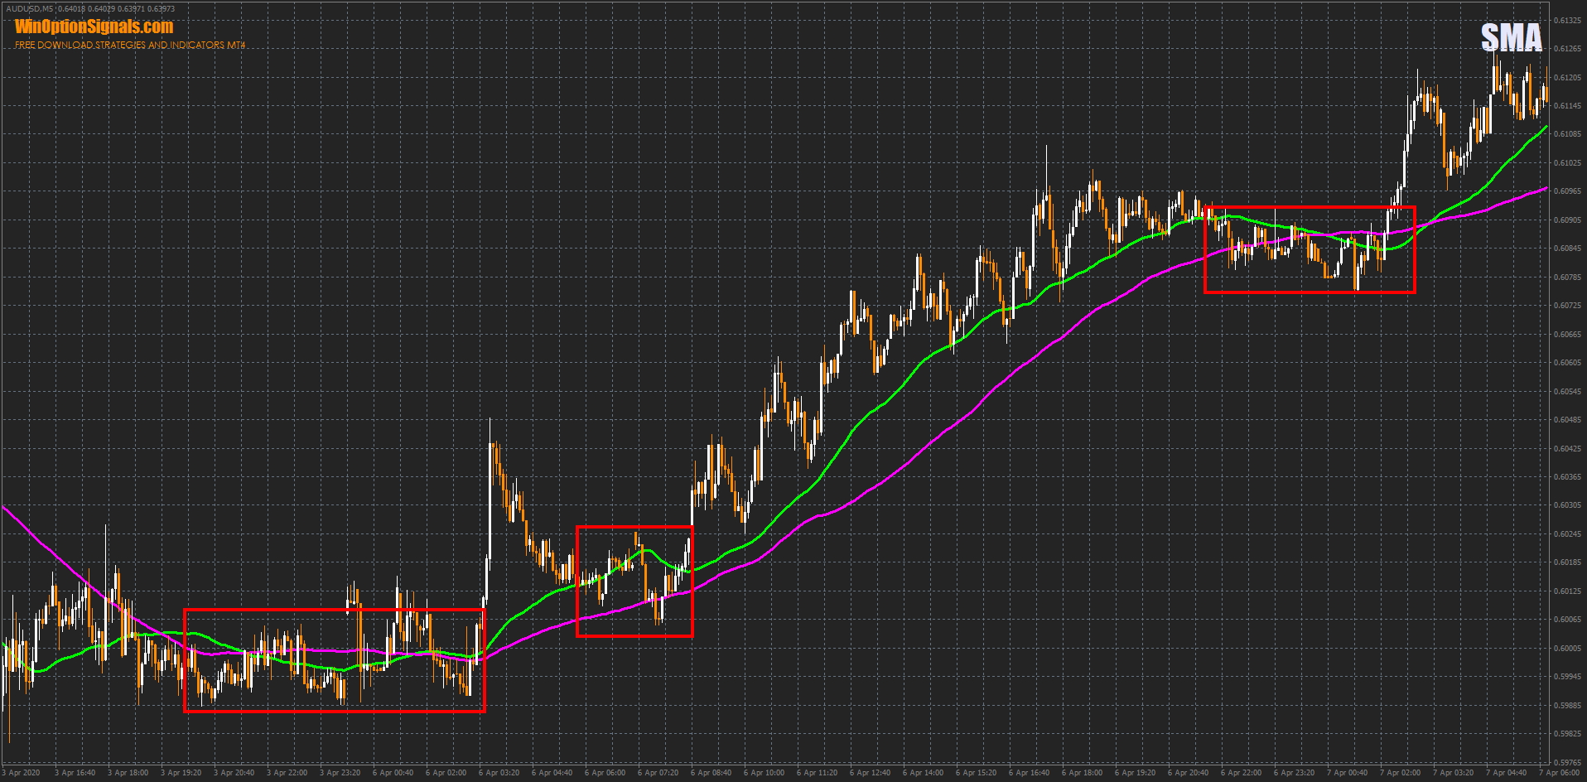Click the 0.60965 price scale label
Viewport: 1587px width, 782px height.
(1567, 191)
